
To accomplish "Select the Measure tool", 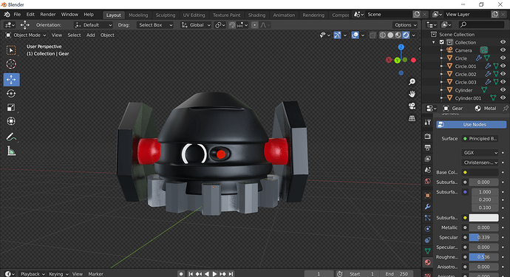I will click(11, 151).
